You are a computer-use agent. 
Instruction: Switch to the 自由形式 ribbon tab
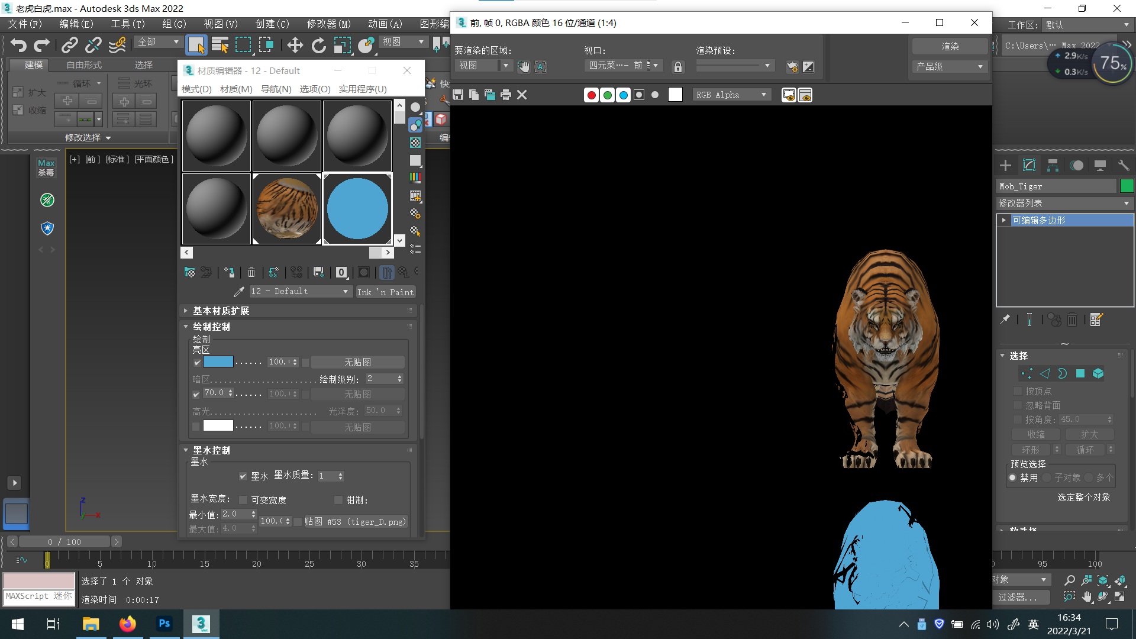click(x=84, y=64)
